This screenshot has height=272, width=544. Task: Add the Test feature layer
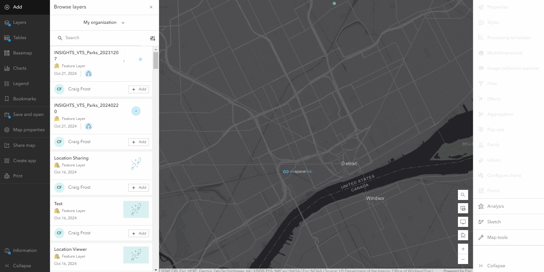coord(138,233)
